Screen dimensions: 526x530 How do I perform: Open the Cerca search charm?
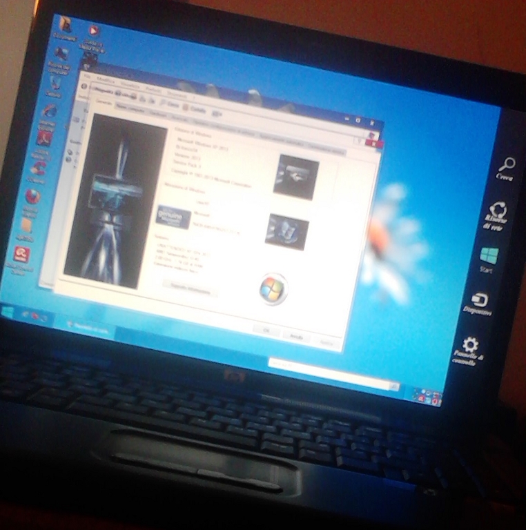coord(507,166)
